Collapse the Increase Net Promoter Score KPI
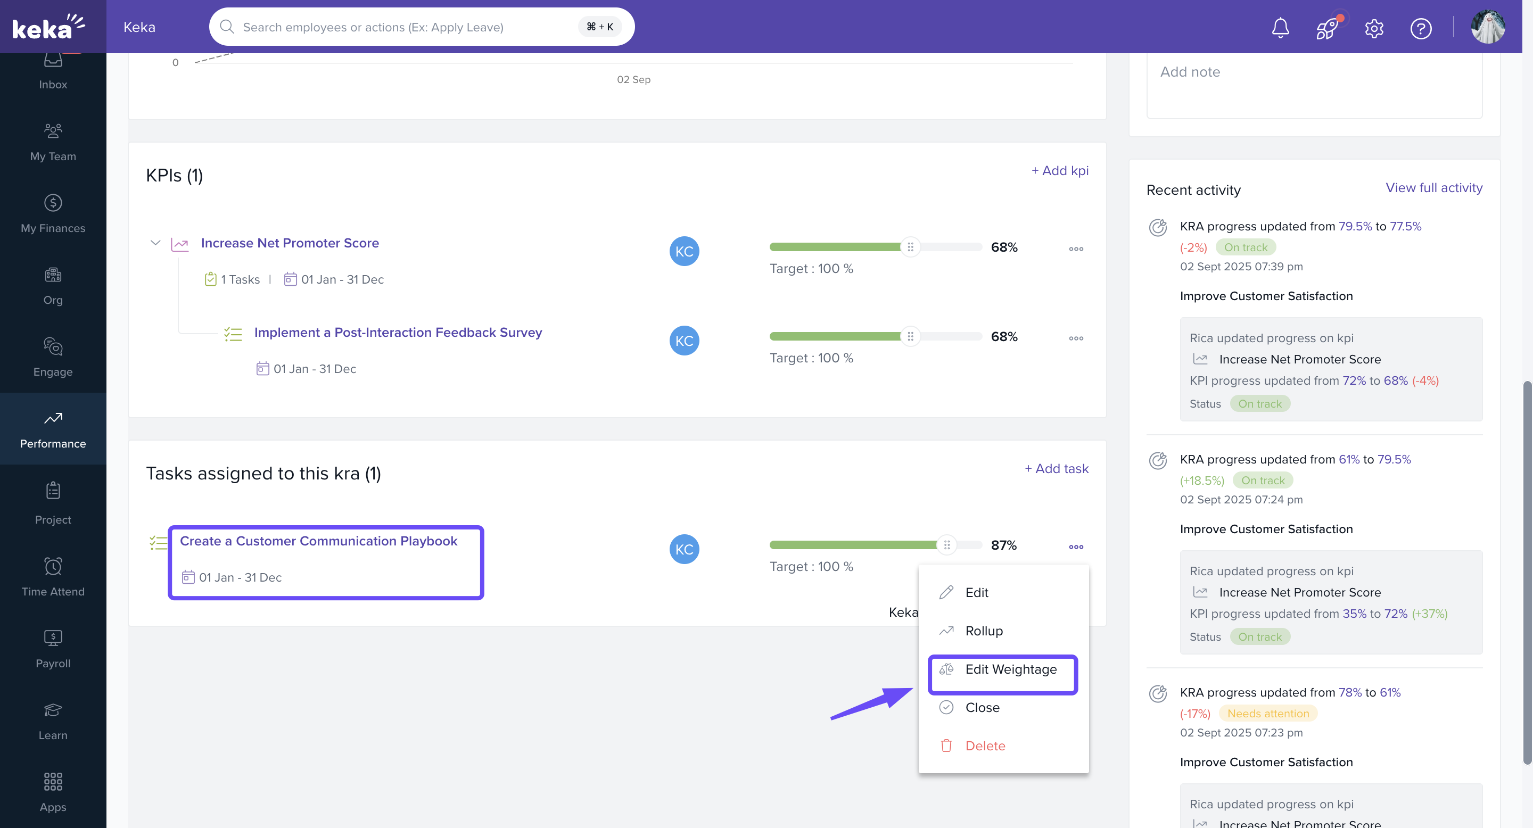Viewport: 1533px width, 828px height. click(155, 243)
